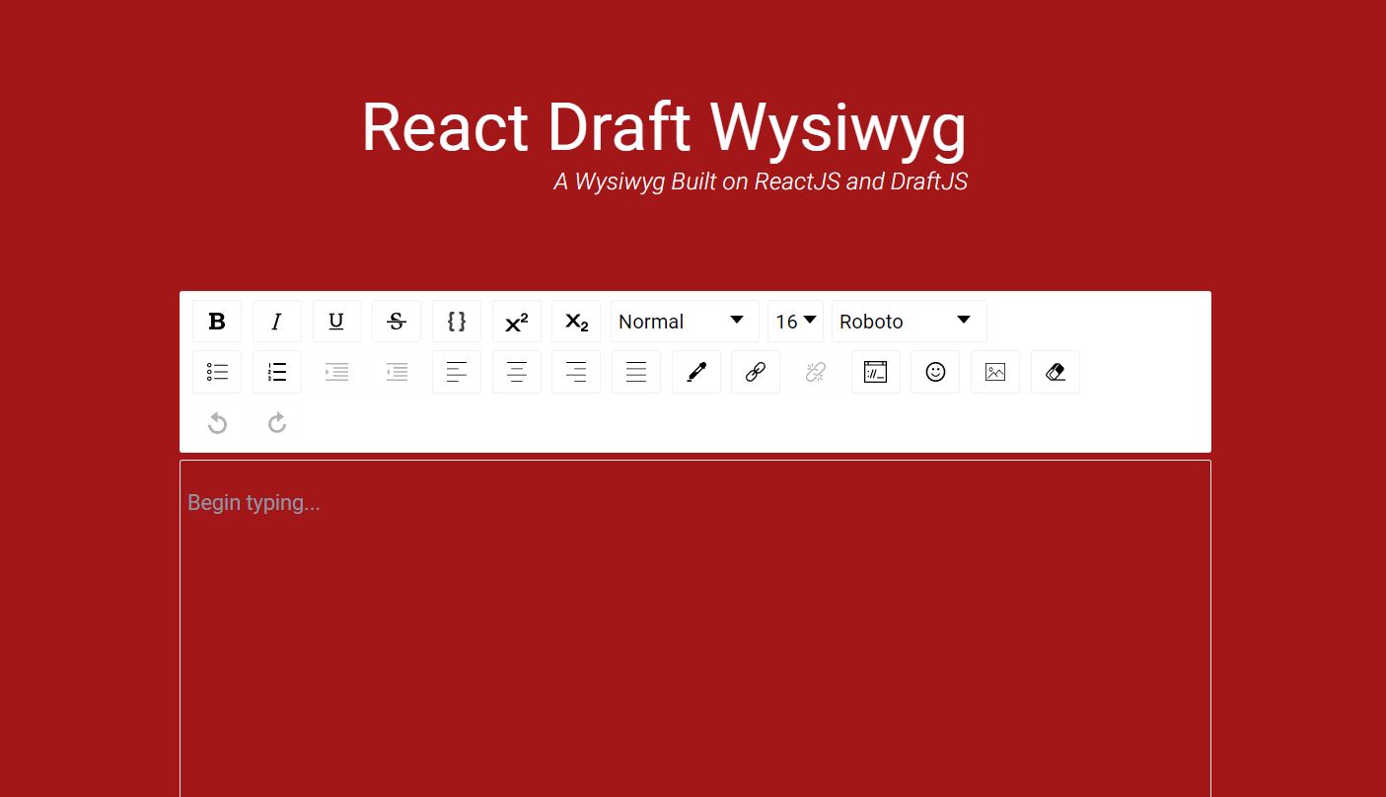Redo the last edit
The width and height of the screenshot is (1386, 797).
click(276, 422)
